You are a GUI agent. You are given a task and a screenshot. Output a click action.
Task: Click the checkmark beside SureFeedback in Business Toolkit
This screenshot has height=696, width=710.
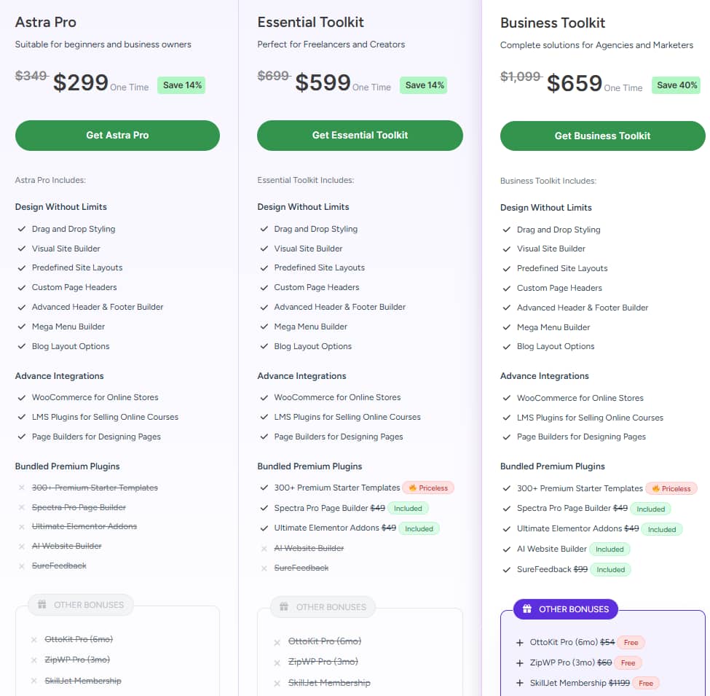[x=507, y=569]
